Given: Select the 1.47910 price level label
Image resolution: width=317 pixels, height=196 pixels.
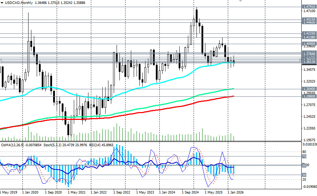Looking at the screenshot, I should click(309, 7).
